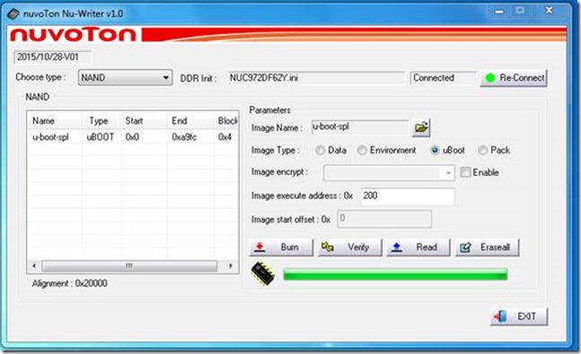Click the Connected status field
This screenshot has height=354, width=581.
coord(443,78)
